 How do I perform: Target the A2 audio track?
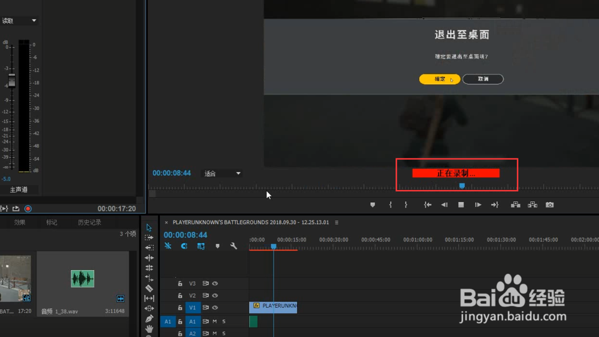point(192,333)
